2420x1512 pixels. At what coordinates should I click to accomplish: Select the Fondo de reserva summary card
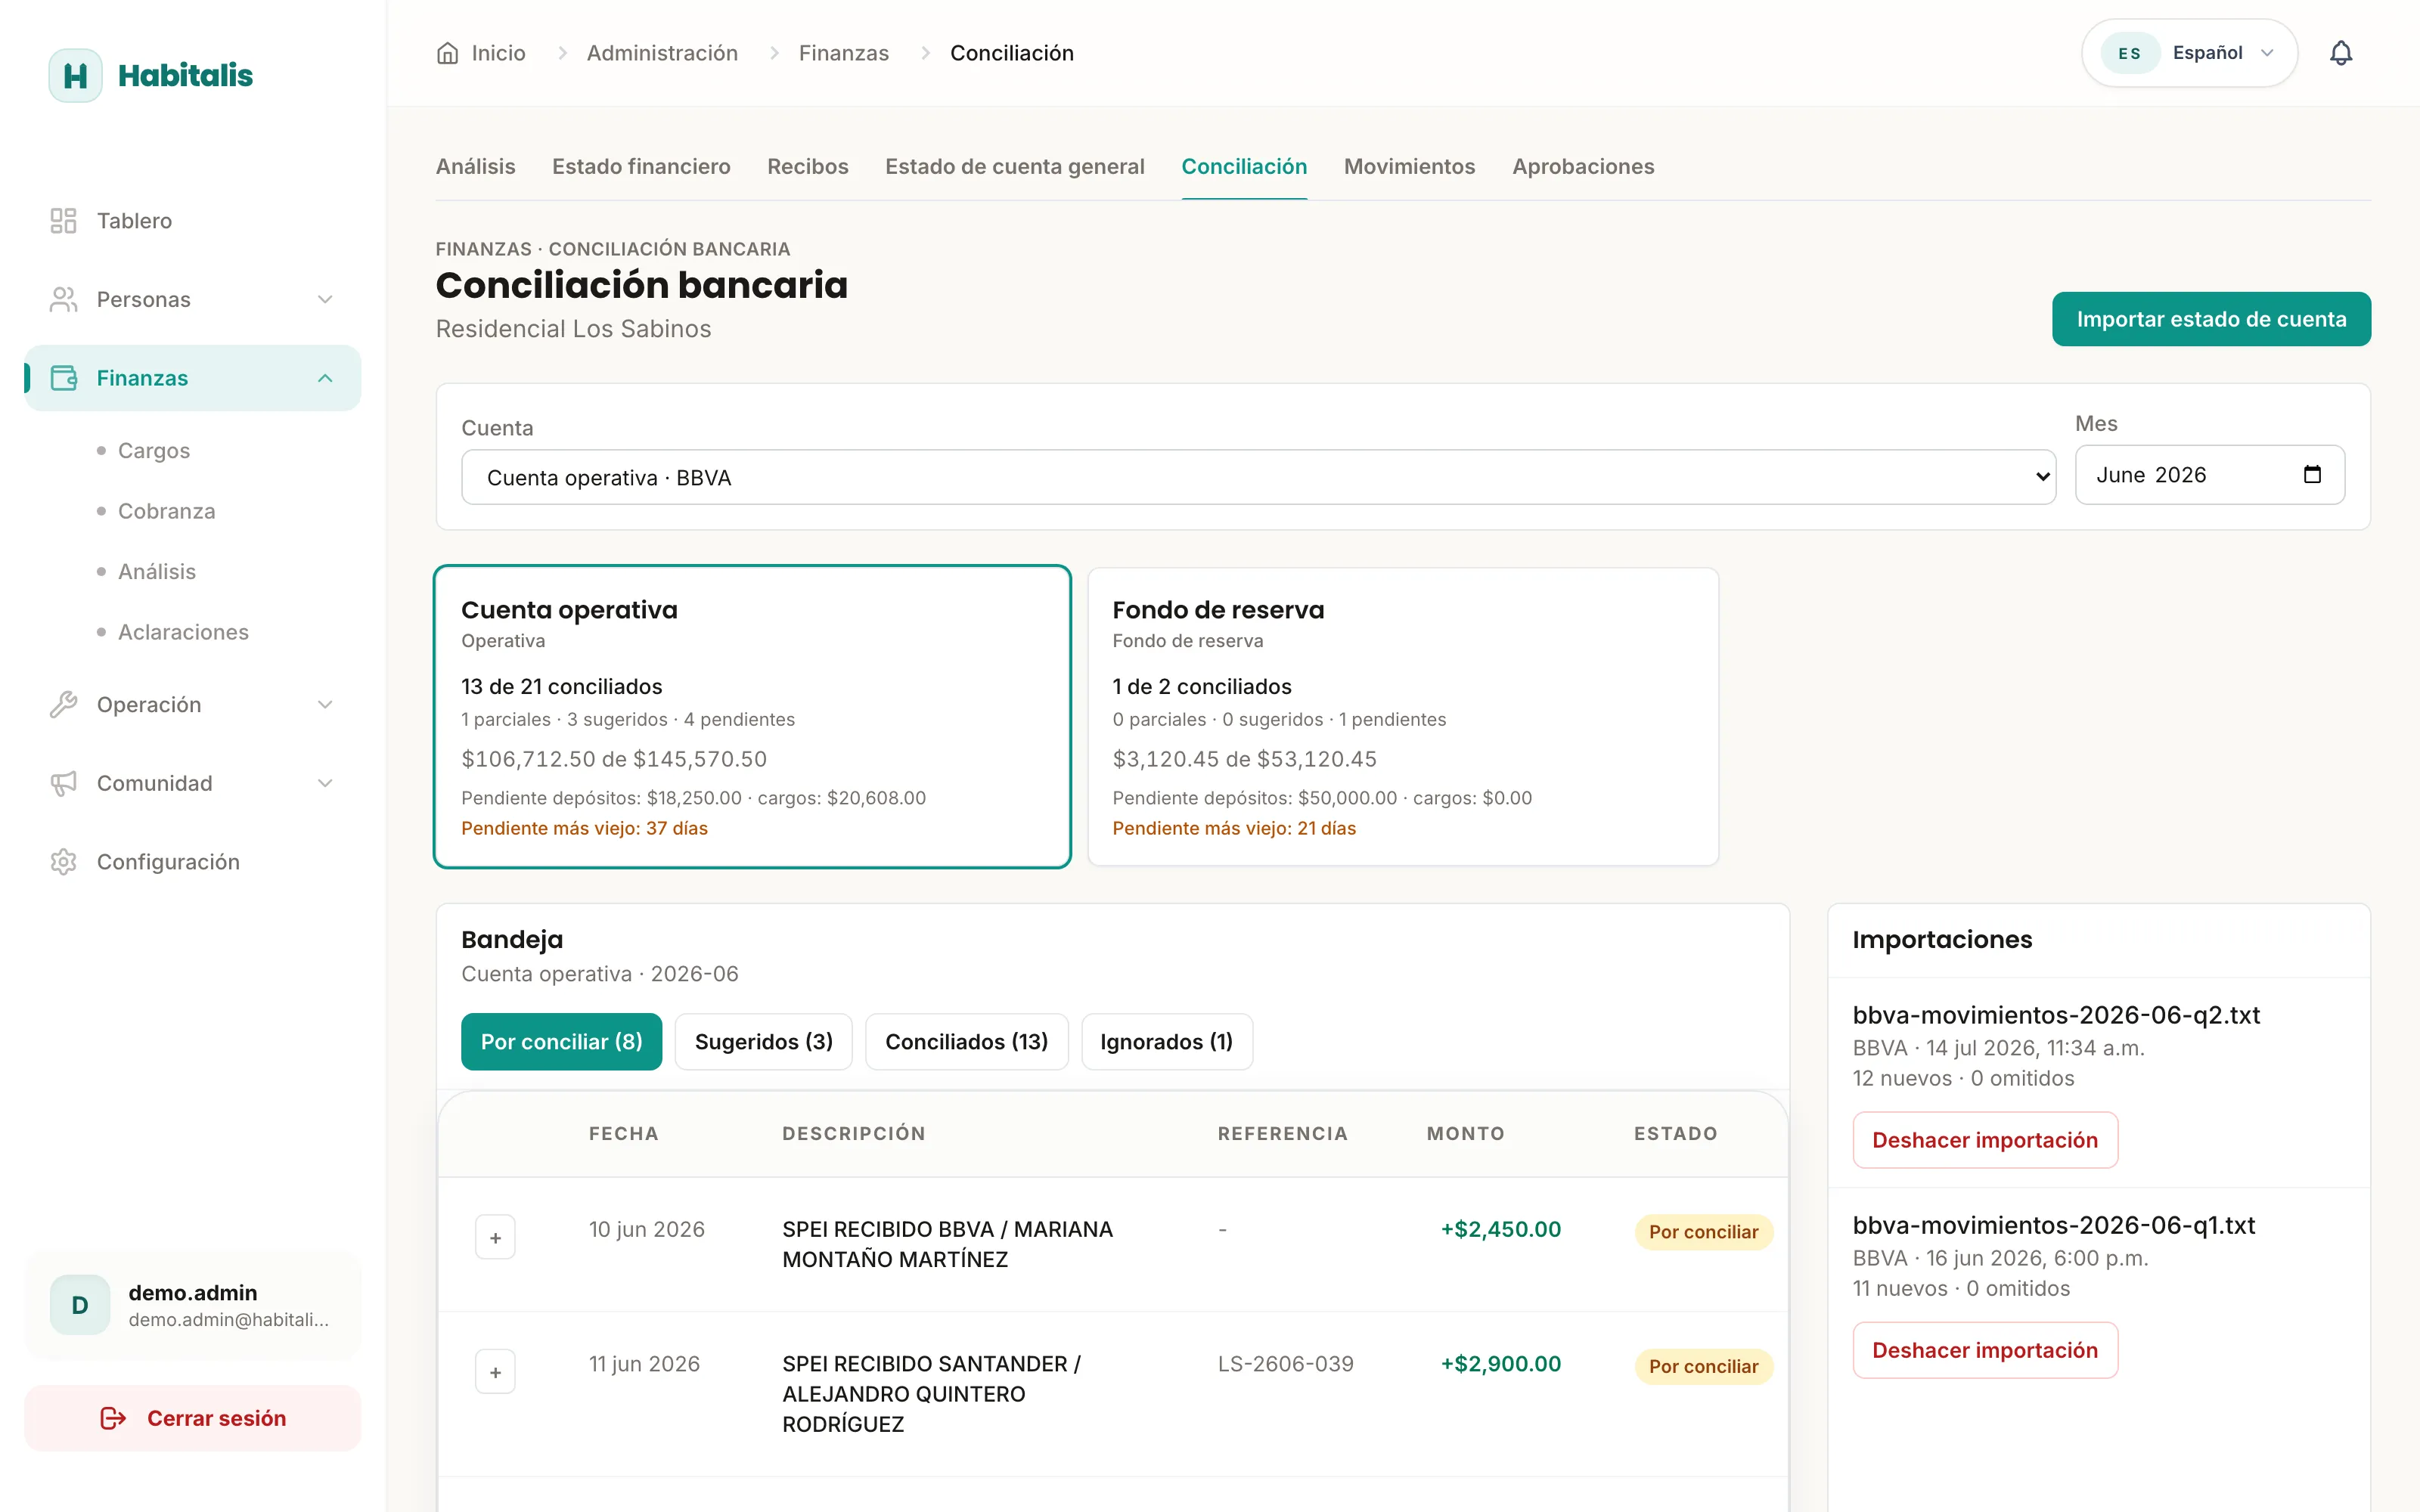pyautogui.click(x=1403, y=717)
